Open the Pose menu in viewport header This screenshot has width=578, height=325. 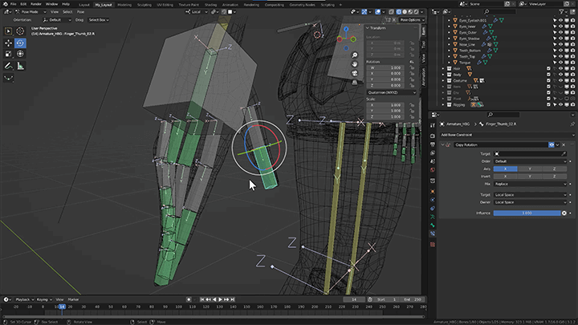(x=80, y=12)
